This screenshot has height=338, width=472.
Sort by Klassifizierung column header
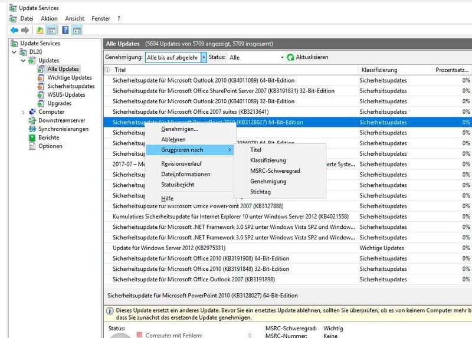tap(395, 70)
